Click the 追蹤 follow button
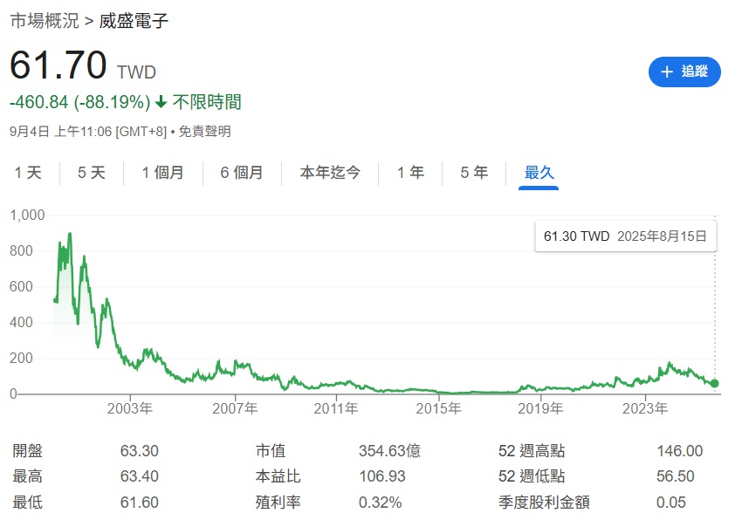Screen dimensions: 742x520 pyautogui.click(x=684, y=72)
